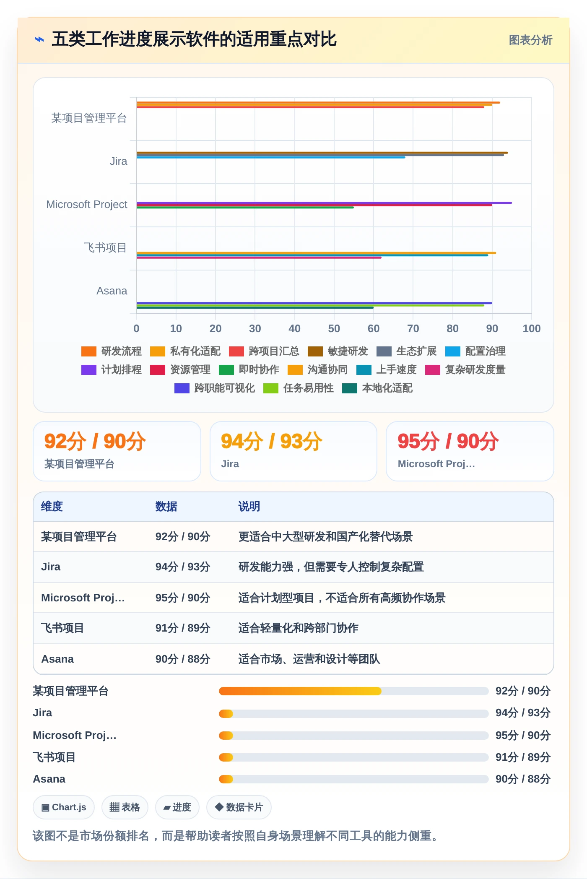The height and width of the screenshot is (879, 587).
Task: Click the 维度 column header
Action: [x=52, y=507]
